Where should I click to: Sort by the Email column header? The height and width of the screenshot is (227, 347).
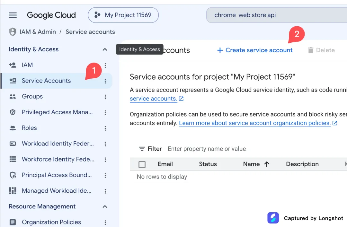click(x=165, y=164)
